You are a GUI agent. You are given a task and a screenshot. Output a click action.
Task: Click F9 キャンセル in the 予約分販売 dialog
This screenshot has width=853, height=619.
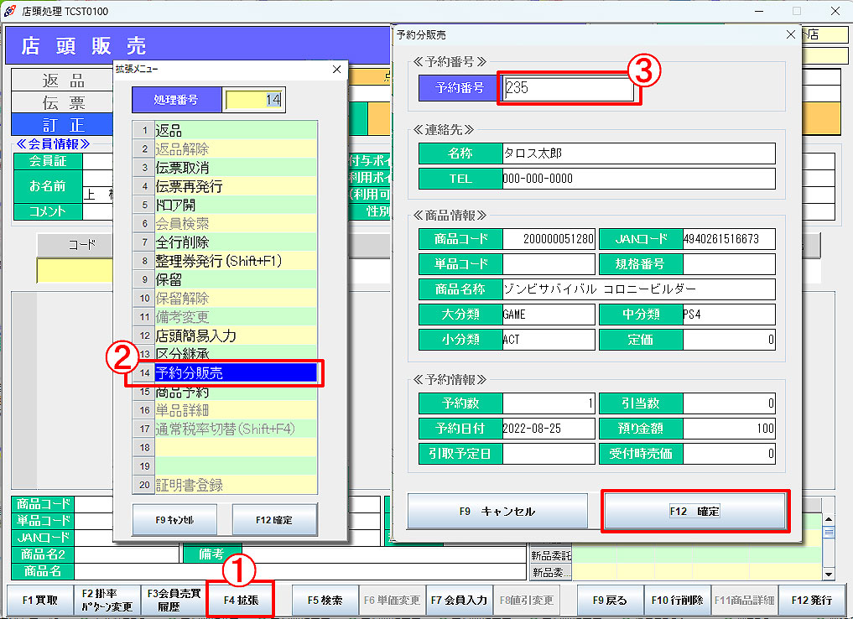pyautogui.click(x=497, y=511)
